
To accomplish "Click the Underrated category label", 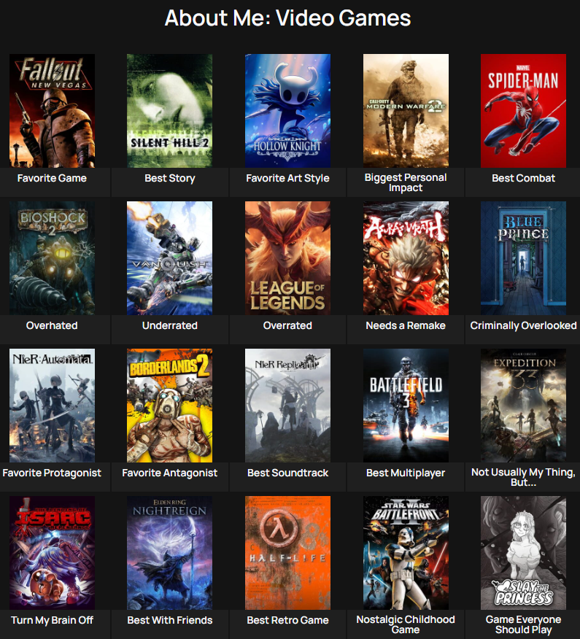I will 169,325.
